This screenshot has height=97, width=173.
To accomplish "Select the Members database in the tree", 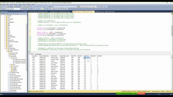I will point(10,35).
